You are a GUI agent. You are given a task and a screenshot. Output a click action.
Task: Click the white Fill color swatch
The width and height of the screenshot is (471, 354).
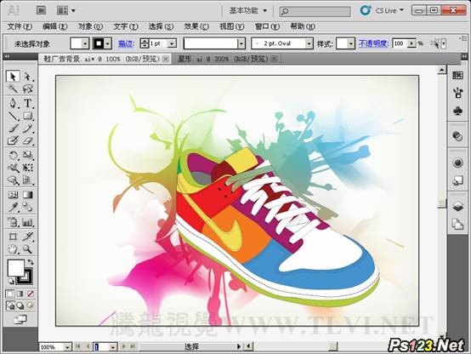15,268
